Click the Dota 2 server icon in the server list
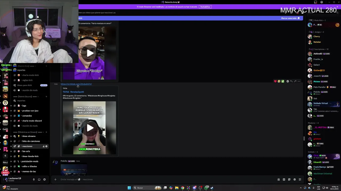341x191 pixels. point(5,96)
